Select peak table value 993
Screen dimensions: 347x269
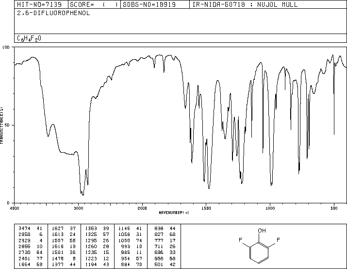(126, 246)
